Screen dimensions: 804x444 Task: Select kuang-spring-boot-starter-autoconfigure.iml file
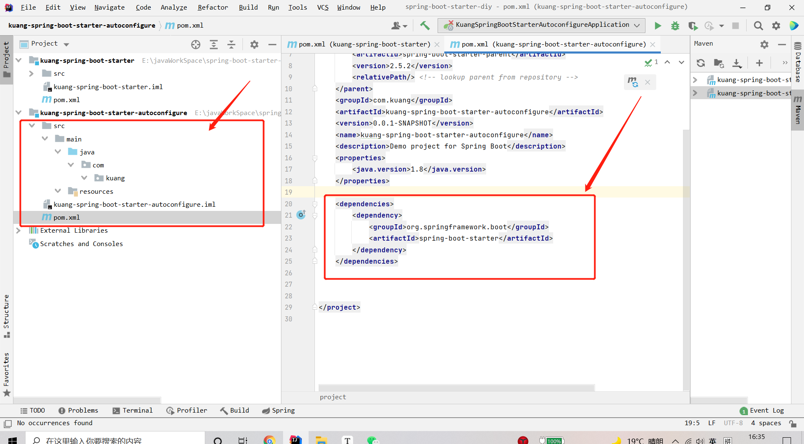(x=130, y=204)
